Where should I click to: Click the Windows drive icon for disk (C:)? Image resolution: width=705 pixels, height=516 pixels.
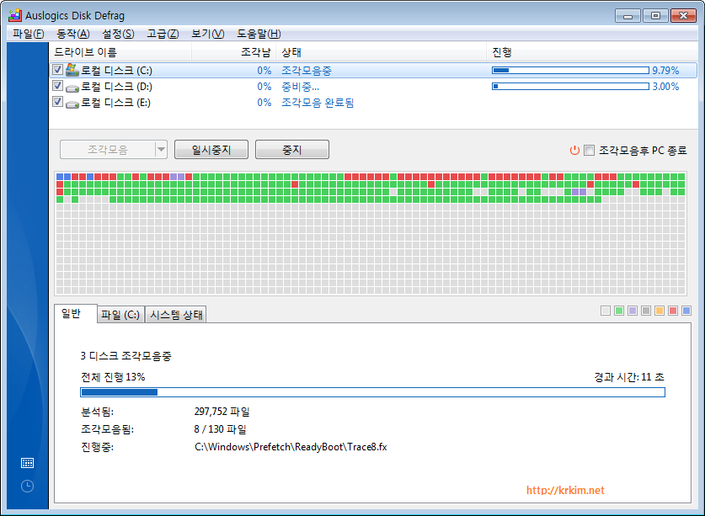click(x=72, y=70)
